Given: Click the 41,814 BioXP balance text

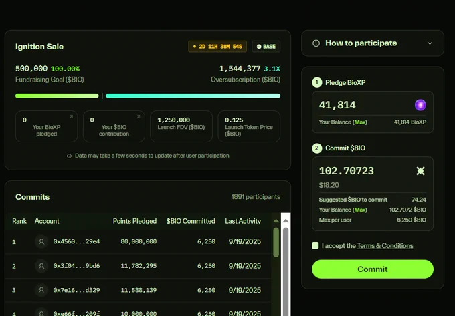Looking at the screenshot, I should [410, 122].
